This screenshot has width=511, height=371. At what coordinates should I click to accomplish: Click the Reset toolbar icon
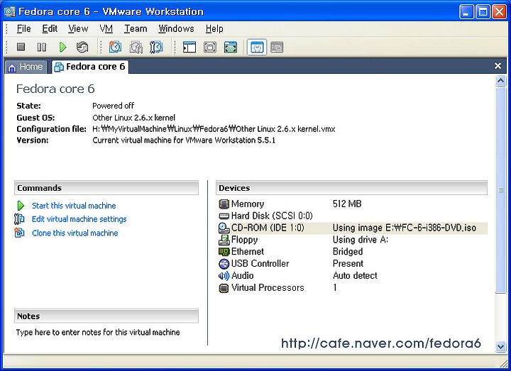82,48
